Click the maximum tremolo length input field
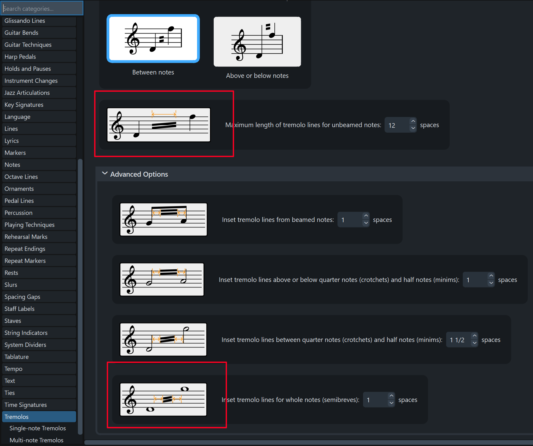The height and width of the screenshot is (446, 533). click(397, 125)
